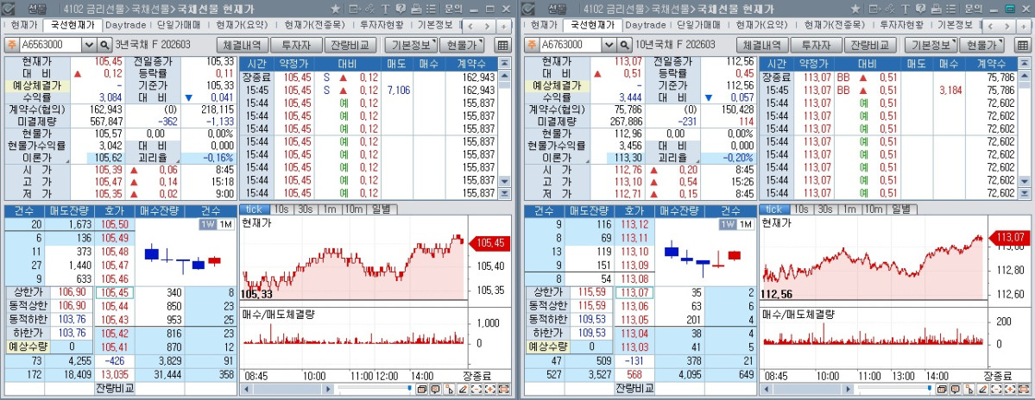
Task: Click into A6763000 code input field
Action: (x=571, y=45)
